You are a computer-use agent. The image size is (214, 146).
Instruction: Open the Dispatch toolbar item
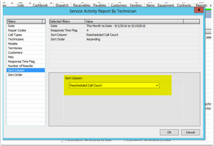62,5
